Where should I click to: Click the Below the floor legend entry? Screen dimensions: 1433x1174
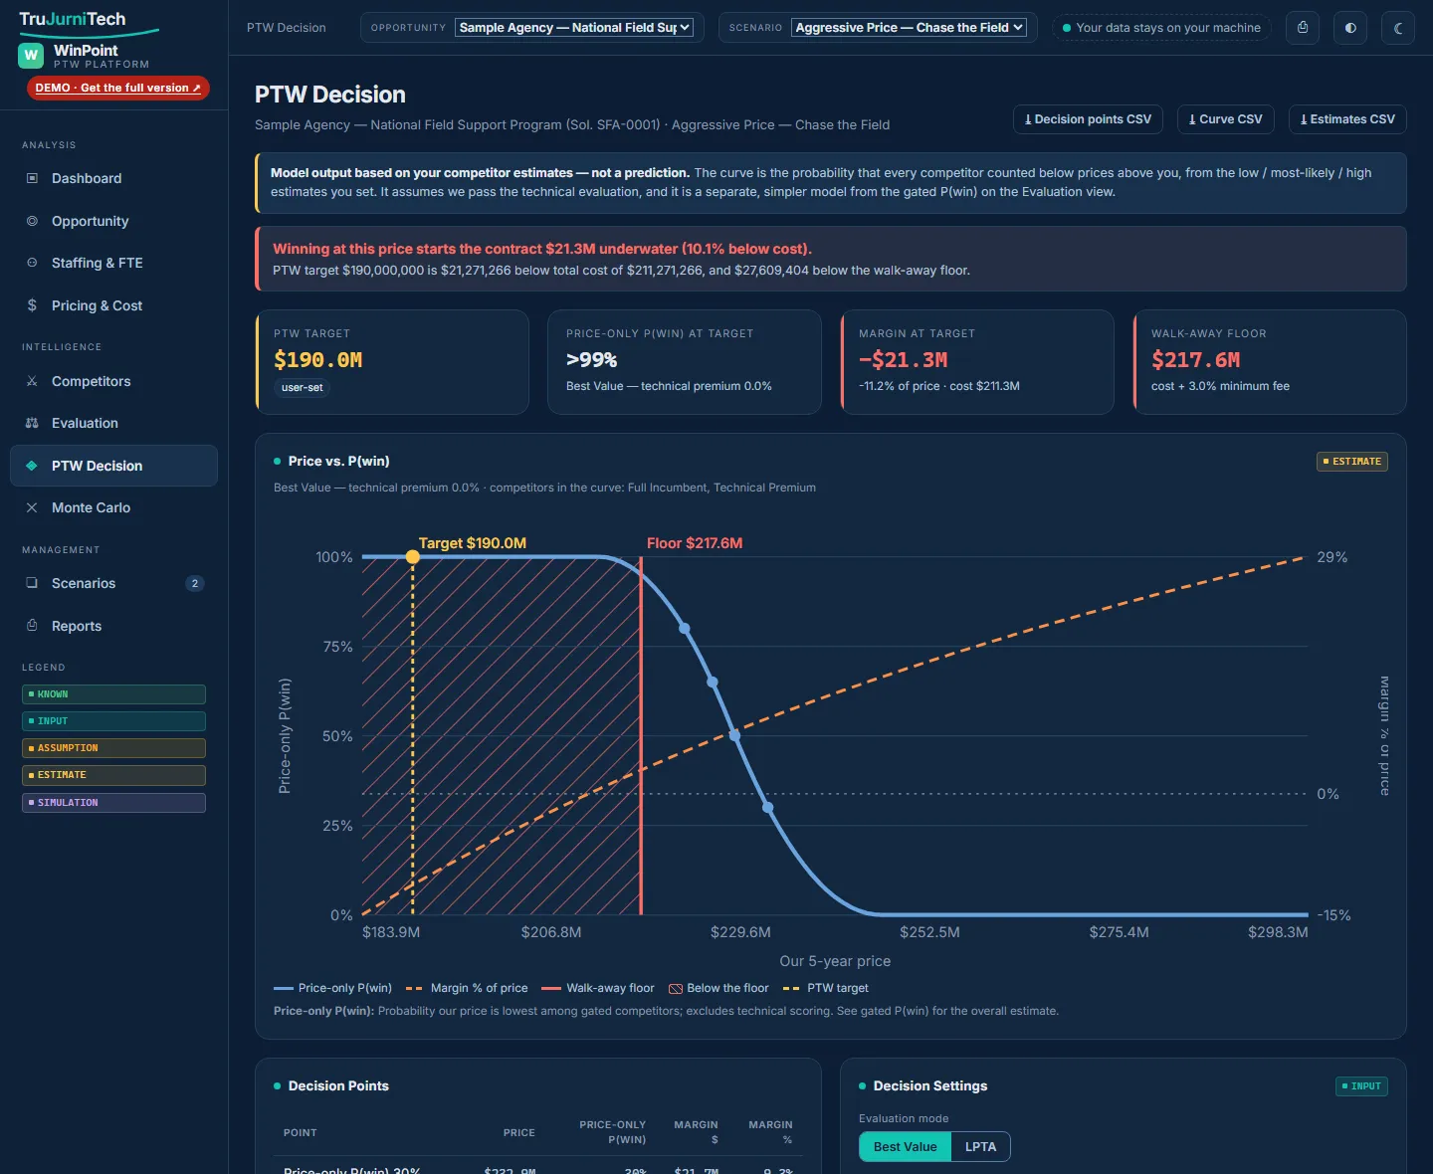718,988
